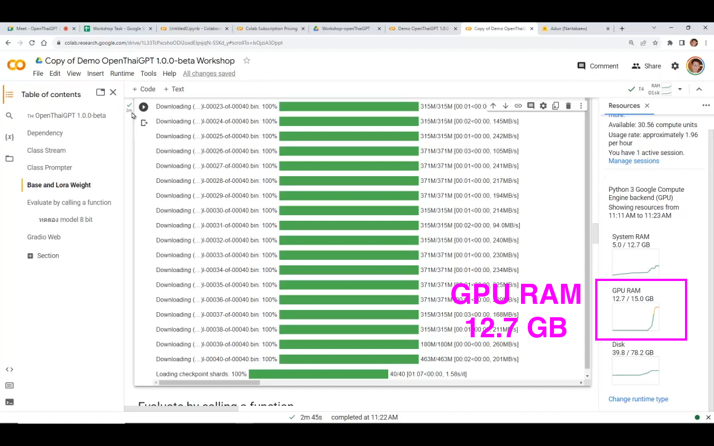Pop out Table of contents into new tab
This screenshot has height=446, width=714.
[100, 93]
